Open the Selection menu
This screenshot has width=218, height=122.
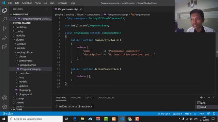[x=27, y=3]
